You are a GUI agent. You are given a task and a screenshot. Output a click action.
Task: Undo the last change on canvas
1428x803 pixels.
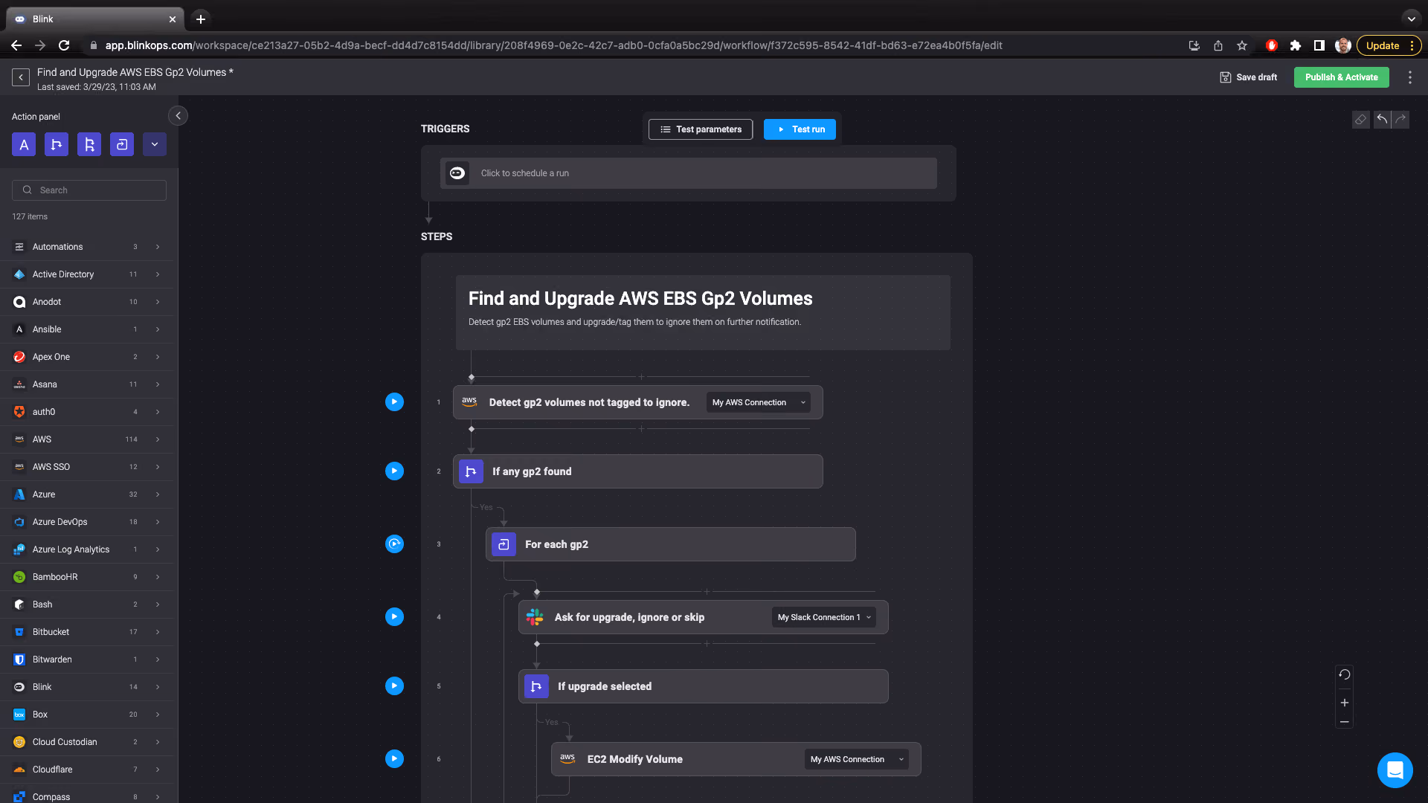[x=1382, y=120]
